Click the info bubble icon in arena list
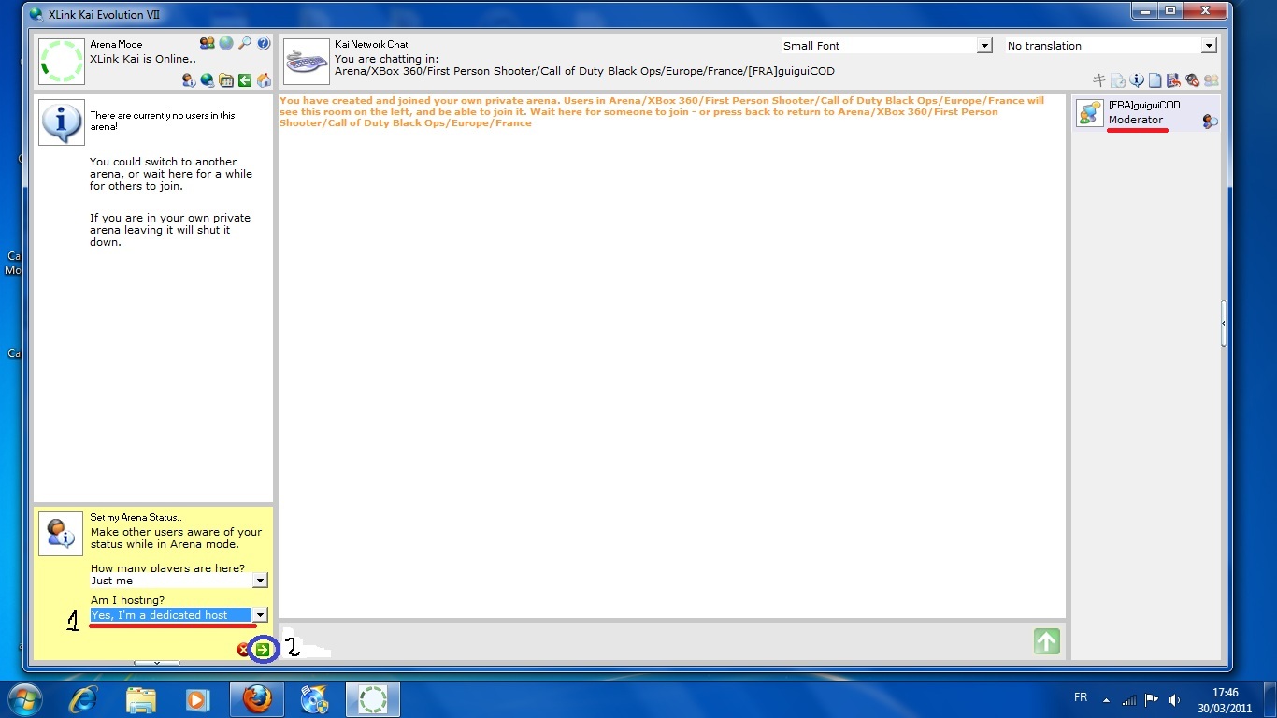The image size is (1277, 718). (62, 122)
